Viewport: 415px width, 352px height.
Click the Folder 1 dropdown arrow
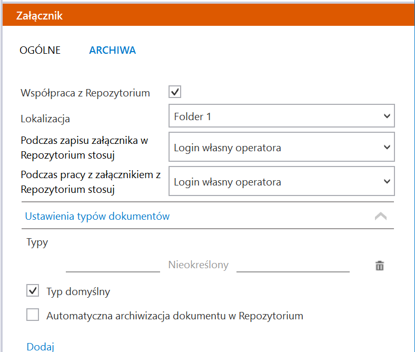387,116
